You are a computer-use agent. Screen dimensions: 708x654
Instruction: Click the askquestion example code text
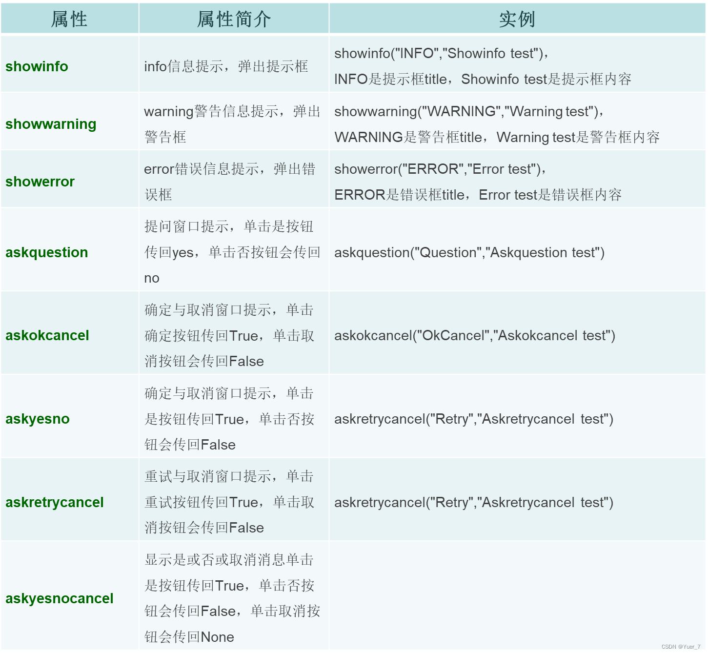click(x=469, y=252)
